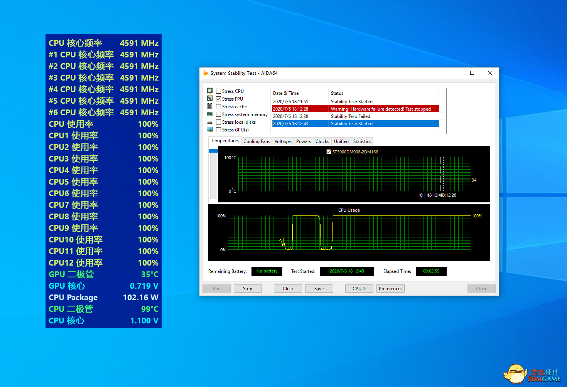Maximize the System Stability Test window
Screen dimensions: 567x387
tap(472, 73)
